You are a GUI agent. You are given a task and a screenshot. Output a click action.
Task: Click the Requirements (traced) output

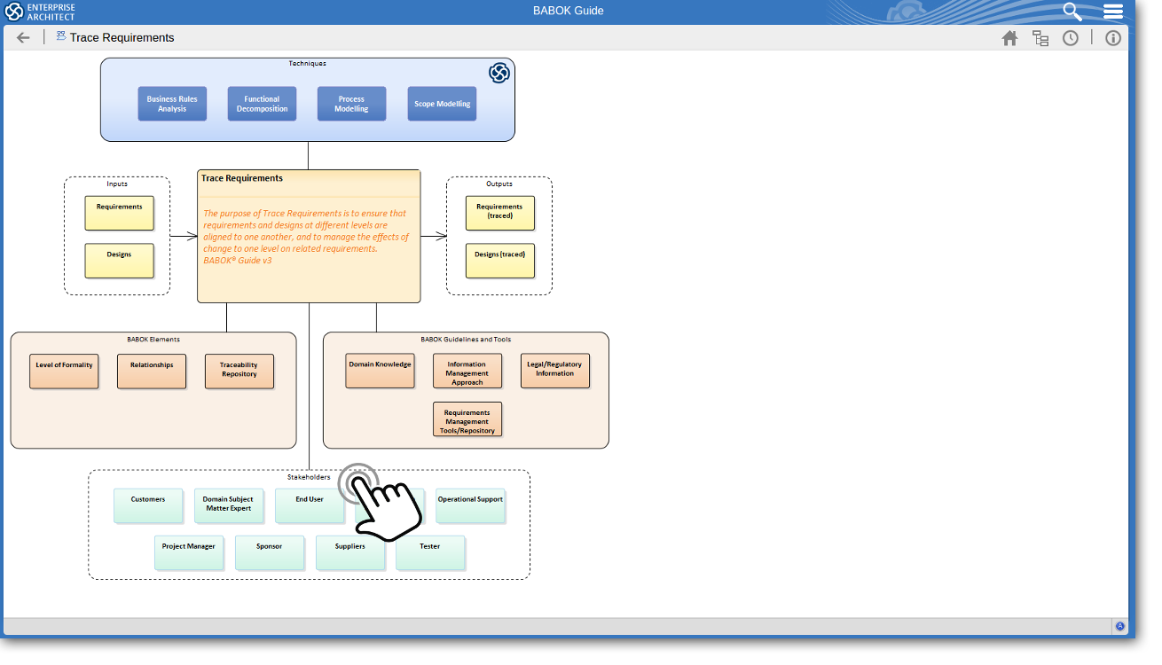pyautogui.click(x=499, y=213)
